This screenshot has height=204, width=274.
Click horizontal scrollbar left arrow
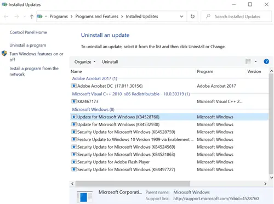(72, 184)
